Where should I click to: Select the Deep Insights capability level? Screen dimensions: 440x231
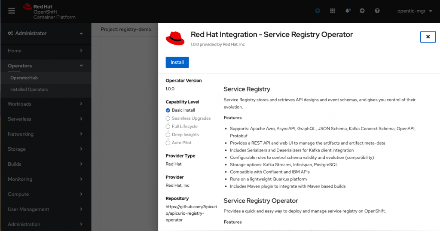pyautogui.click(x=182, y=134)
